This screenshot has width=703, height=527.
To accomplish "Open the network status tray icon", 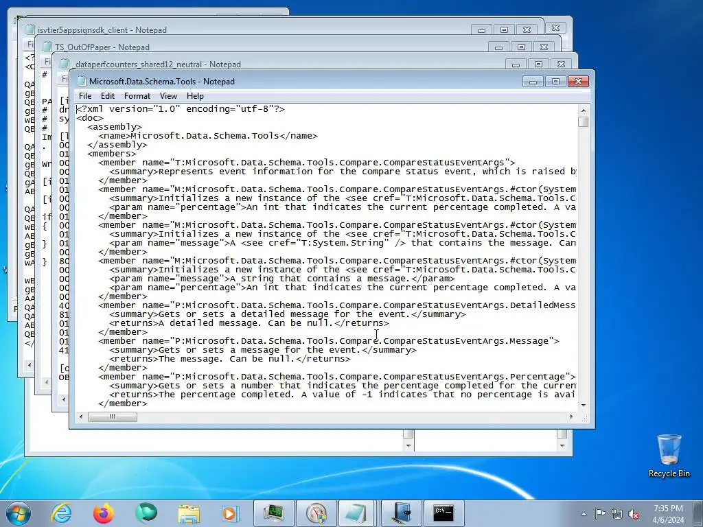I will [x=617, y=514].
